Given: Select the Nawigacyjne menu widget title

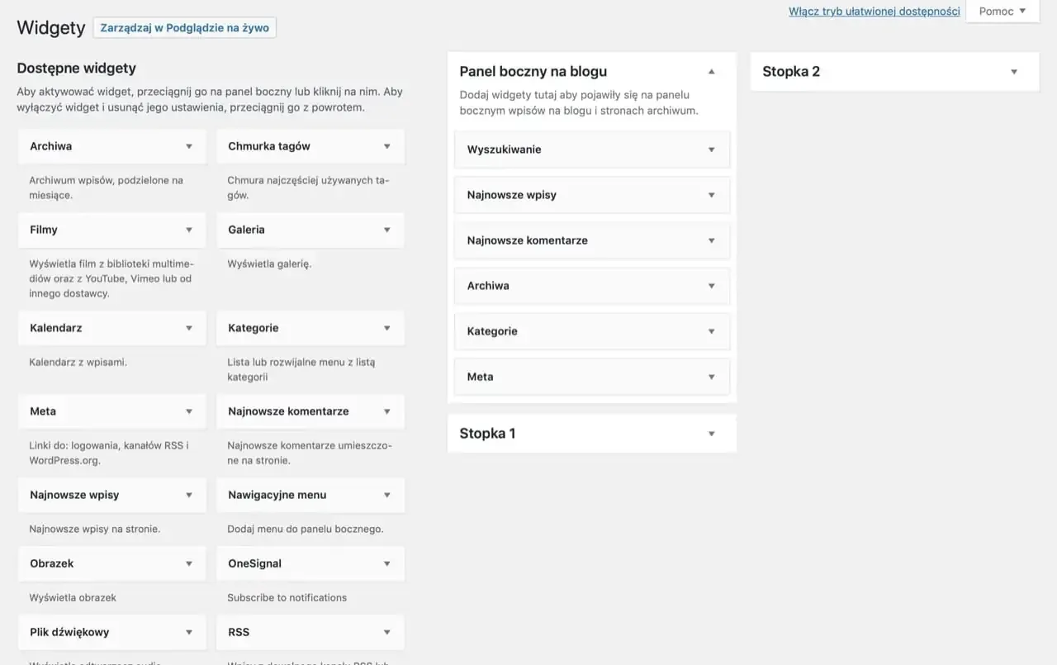Looking at the screenshot, I should pyautogui.click(x=277, y=495).
